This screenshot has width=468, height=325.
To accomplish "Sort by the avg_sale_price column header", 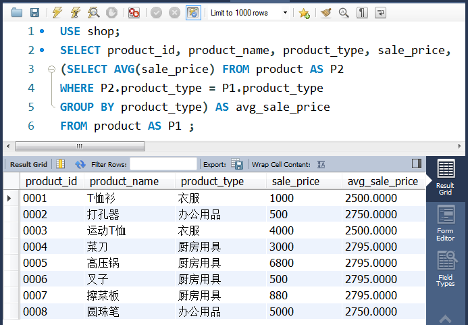I will (x=383, y=181).
